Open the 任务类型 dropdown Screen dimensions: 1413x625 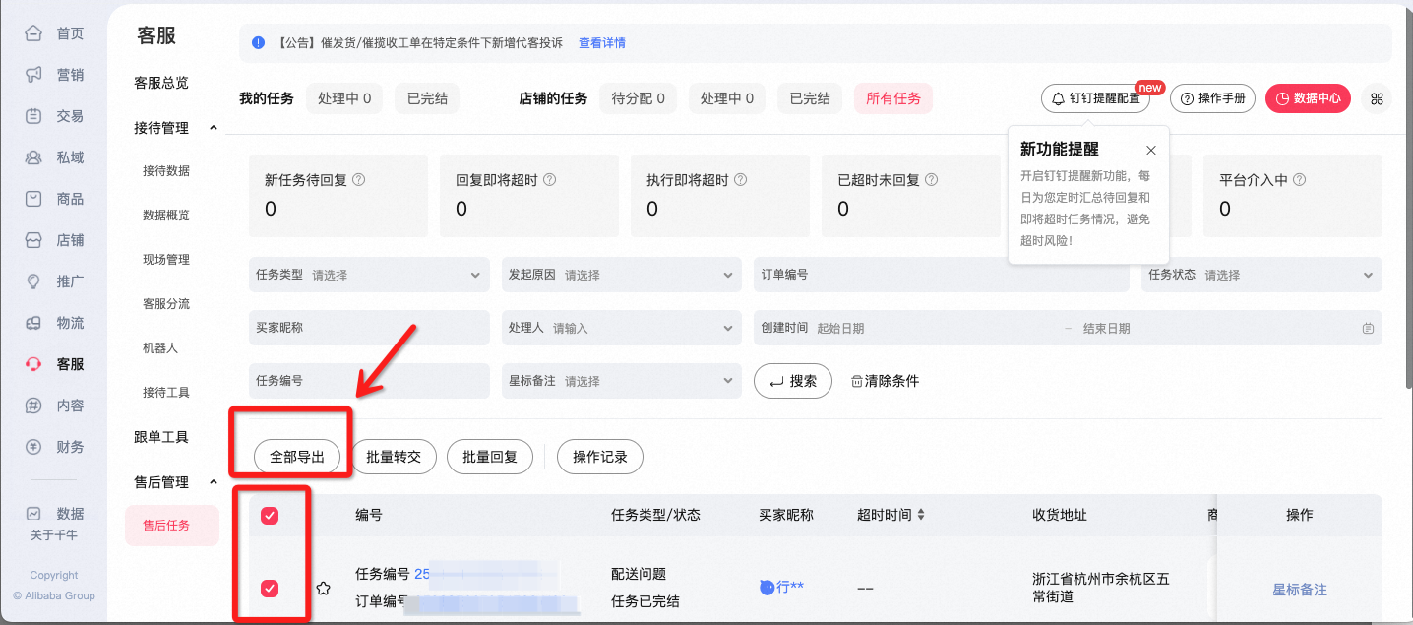coord(369,275)
